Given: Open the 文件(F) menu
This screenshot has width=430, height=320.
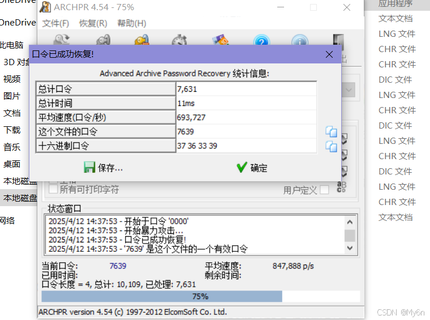Looking at the screenshot, I should pos(55,23).
